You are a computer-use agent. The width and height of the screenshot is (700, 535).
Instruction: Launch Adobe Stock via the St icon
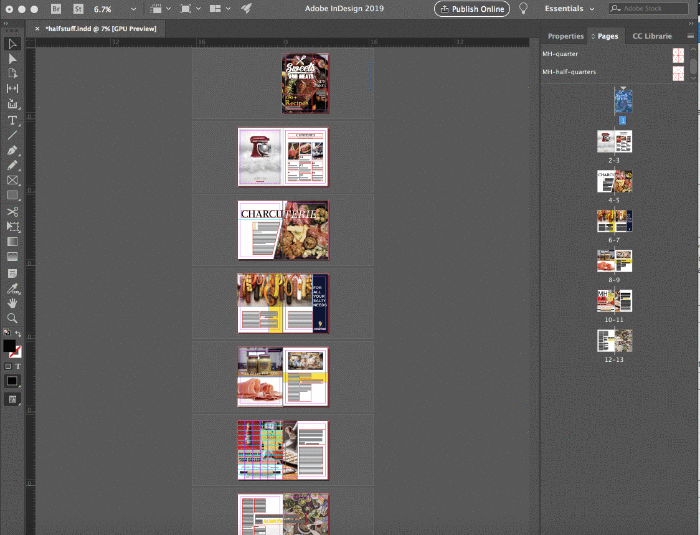[78, 9]
